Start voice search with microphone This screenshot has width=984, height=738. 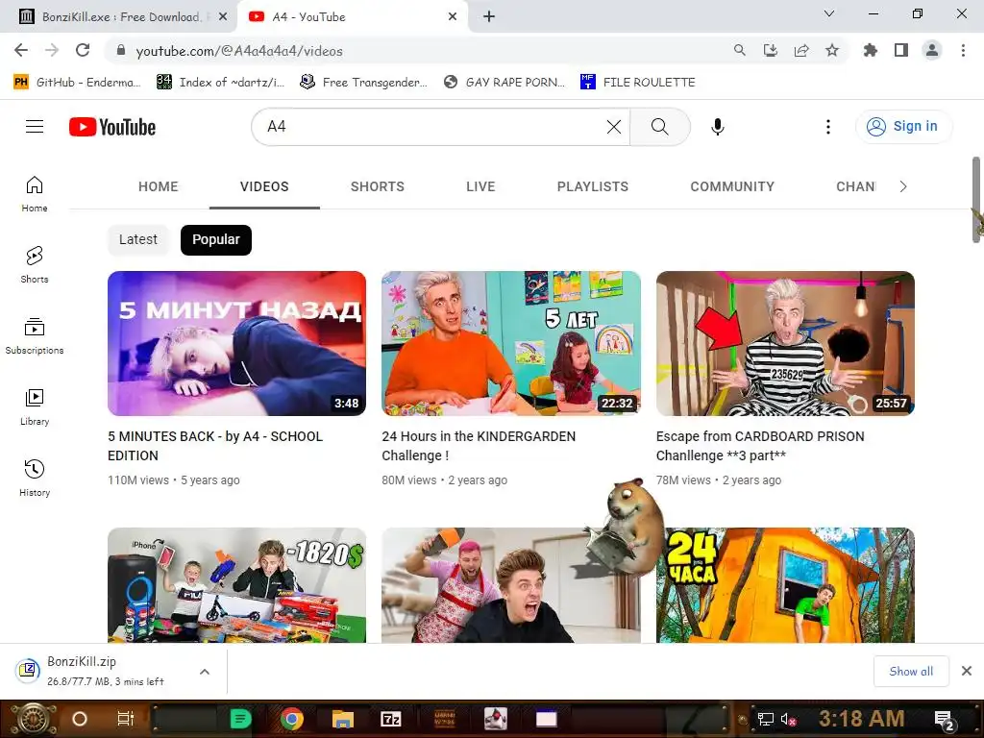717,127
